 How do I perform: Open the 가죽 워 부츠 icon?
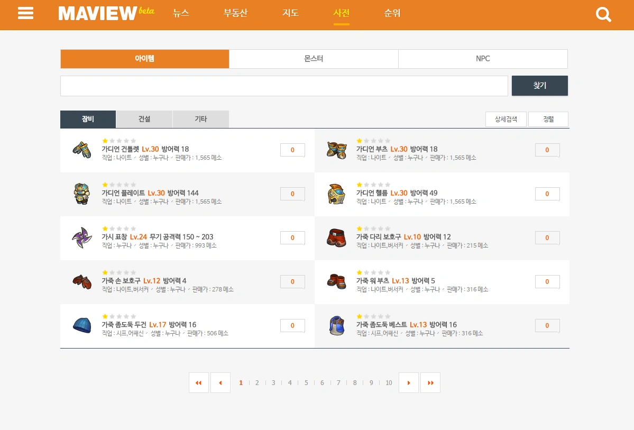pos(336,281)
